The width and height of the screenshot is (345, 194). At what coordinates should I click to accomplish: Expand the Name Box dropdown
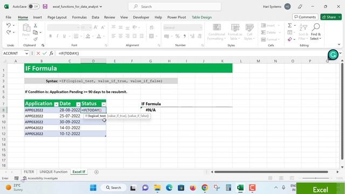[x=26, y=53]
